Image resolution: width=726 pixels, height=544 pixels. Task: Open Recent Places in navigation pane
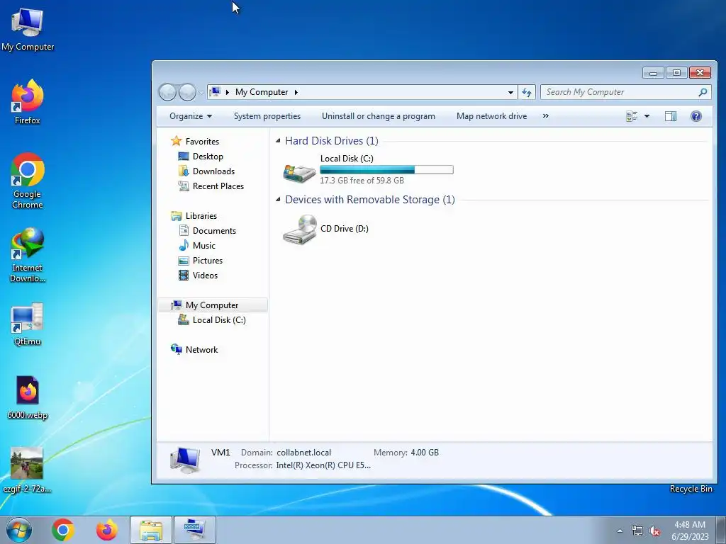[218, 186]
